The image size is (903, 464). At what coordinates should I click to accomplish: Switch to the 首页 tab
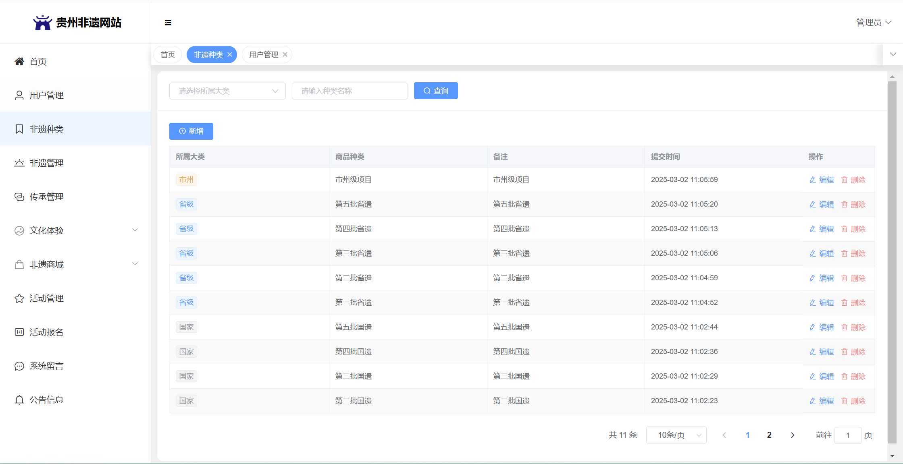(168, 55)
